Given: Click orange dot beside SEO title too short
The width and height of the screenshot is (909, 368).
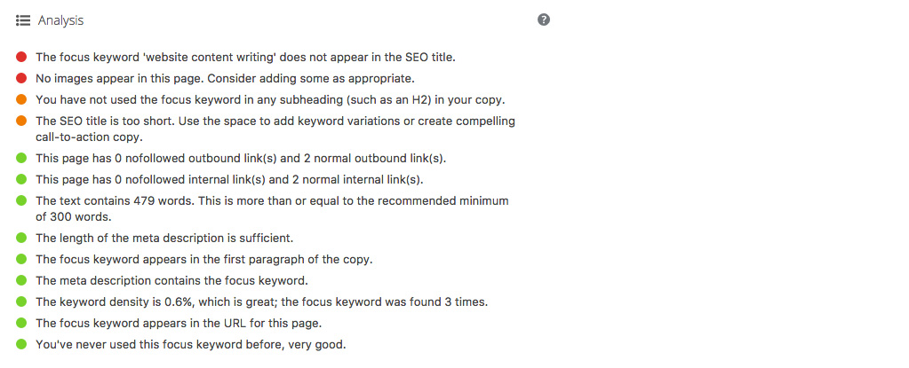Looking at the screenshot, I should pyautogui.click(x=21, y=121).
